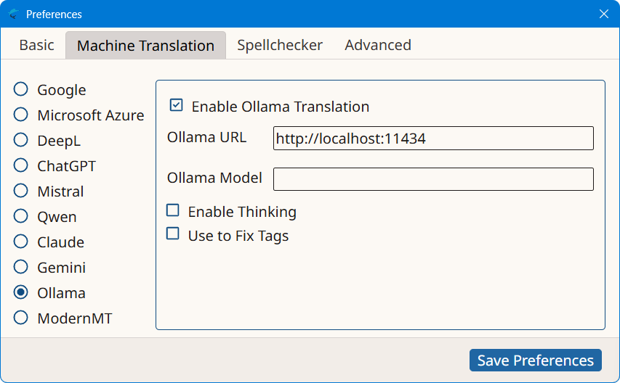Go to the Advanced tab
620x383 pixels.
coord(378,45)
